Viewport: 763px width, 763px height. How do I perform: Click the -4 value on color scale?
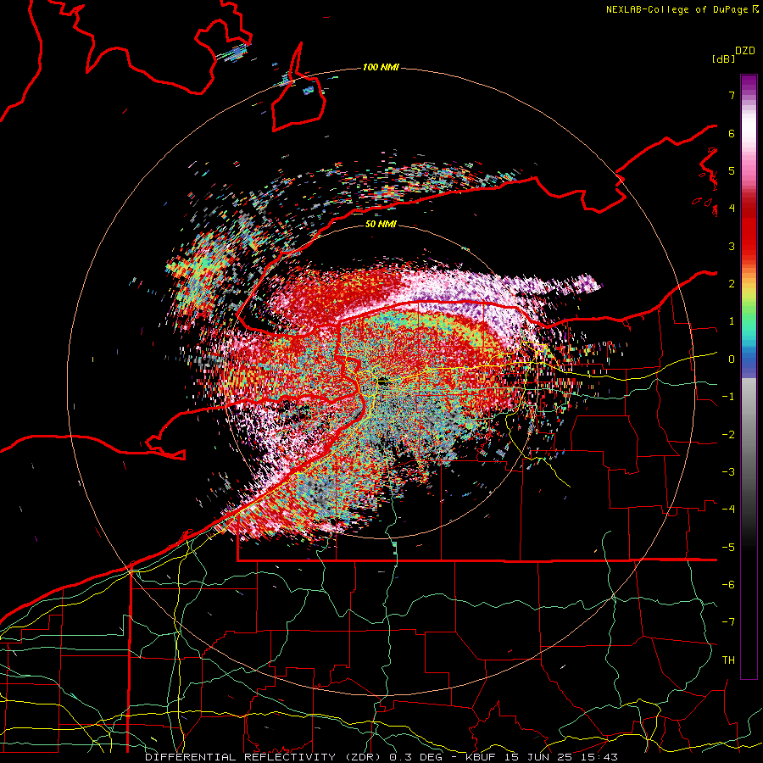coord(728,510)
